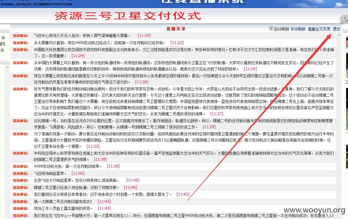Select the [11:22] timestamp

click(x=177, y=43)
